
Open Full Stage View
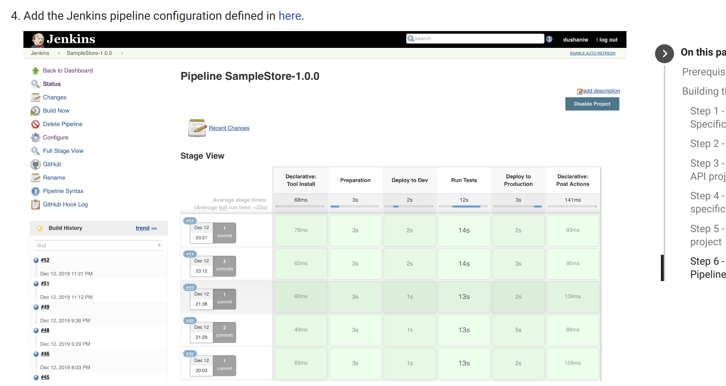click(63, 151)
